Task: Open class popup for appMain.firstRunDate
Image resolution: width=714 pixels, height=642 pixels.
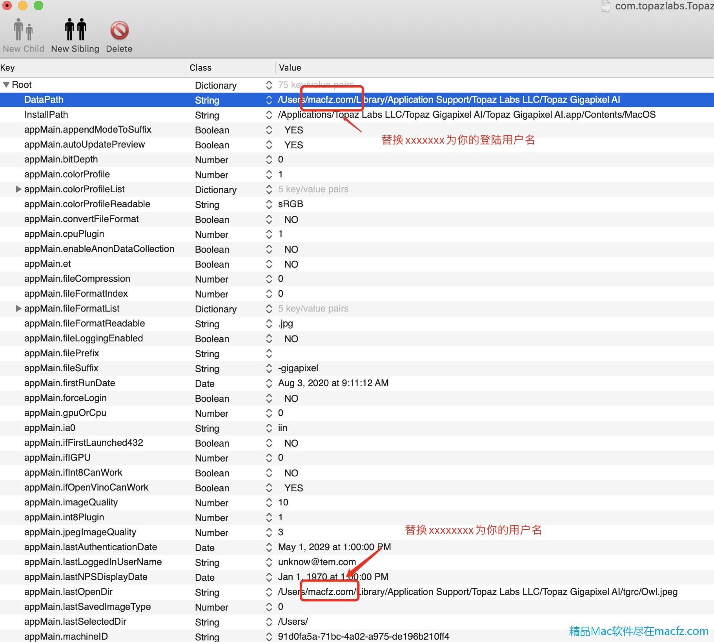Action: click(269, 383)
